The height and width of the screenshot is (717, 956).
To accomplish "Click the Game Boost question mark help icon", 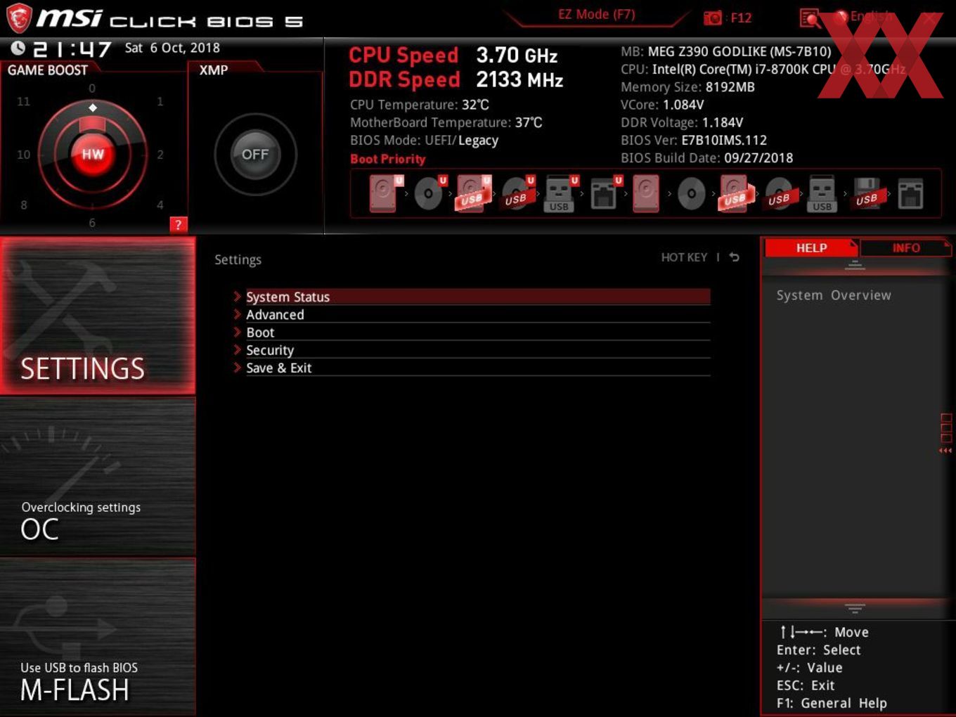I will point(179,224).
